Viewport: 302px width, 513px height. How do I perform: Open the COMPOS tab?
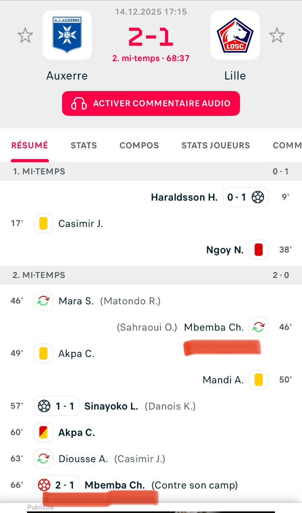pos(139,145)
